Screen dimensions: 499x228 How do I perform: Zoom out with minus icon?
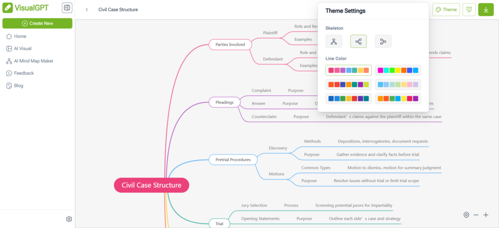[x=476, y=215]
